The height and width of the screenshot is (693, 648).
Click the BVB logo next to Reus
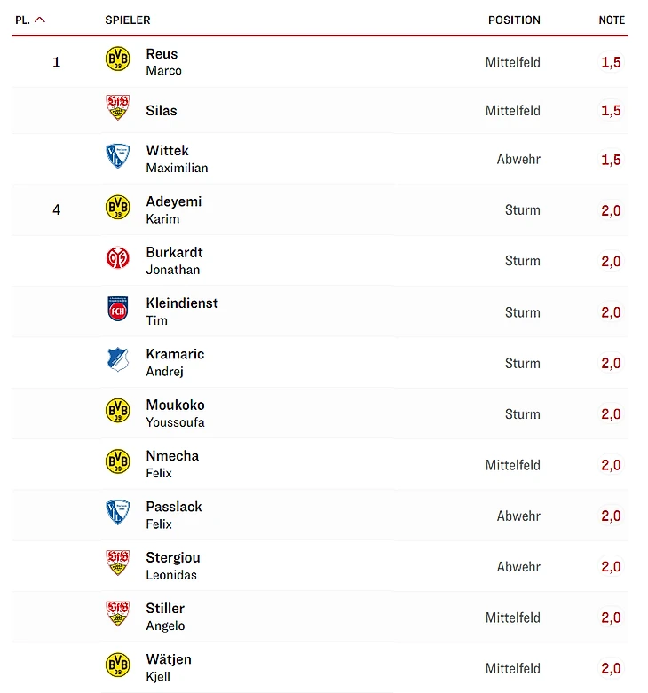pyautogui.click(x=117, y=59)
